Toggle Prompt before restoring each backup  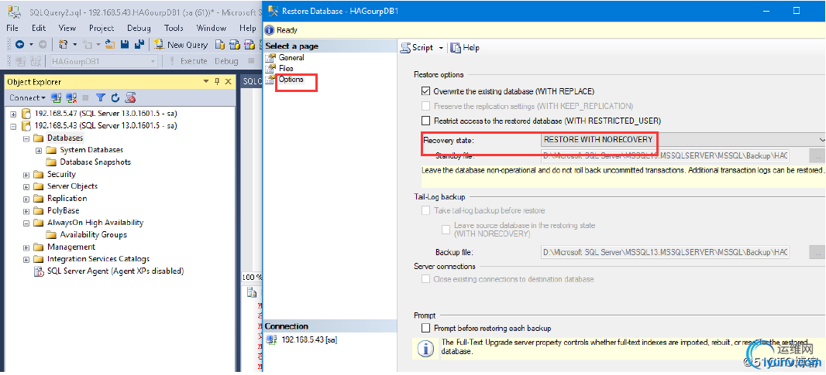click(x=425, y=328)
